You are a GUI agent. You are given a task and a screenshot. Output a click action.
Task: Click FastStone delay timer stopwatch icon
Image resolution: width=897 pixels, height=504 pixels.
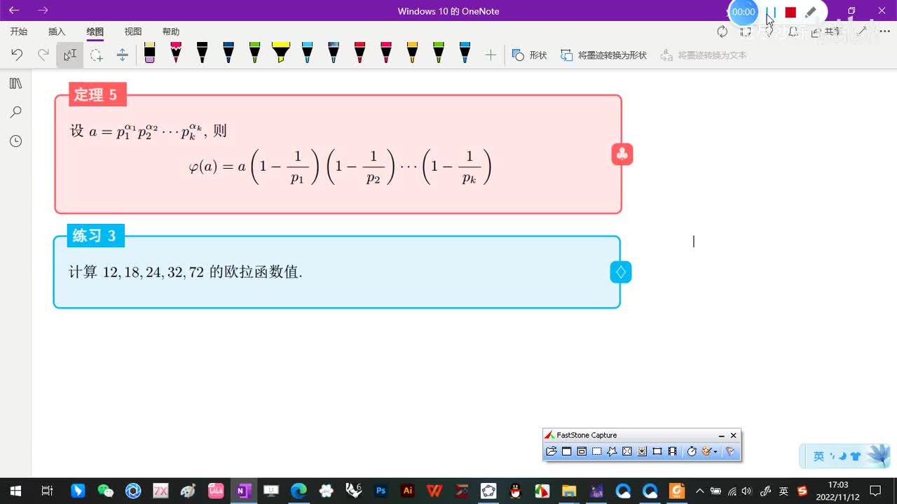point(692,451)
